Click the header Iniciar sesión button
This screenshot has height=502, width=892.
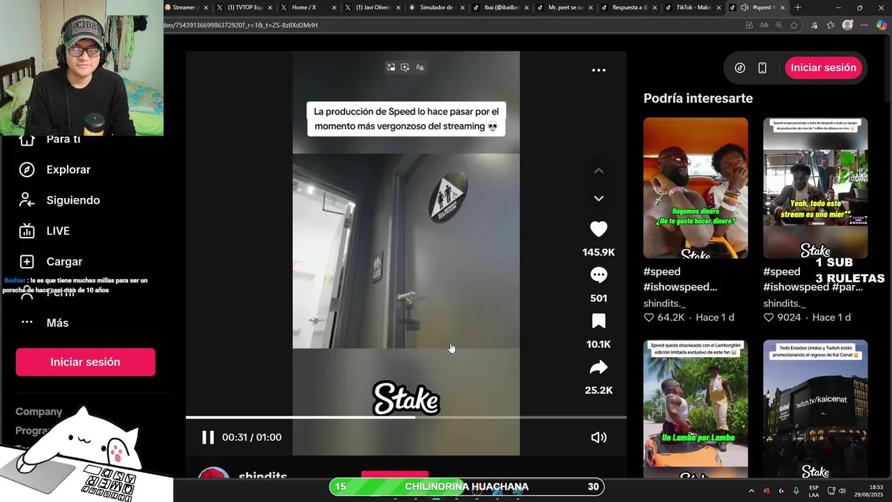coord(824,68)
